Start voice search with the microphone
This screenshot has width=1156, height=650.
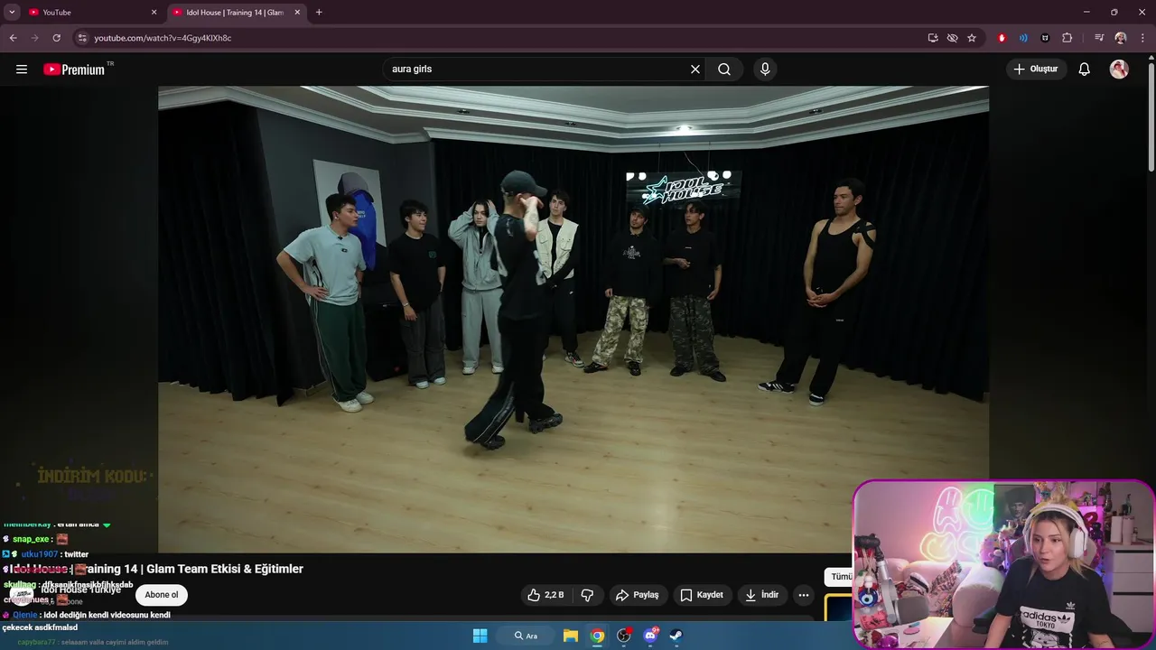765,70
